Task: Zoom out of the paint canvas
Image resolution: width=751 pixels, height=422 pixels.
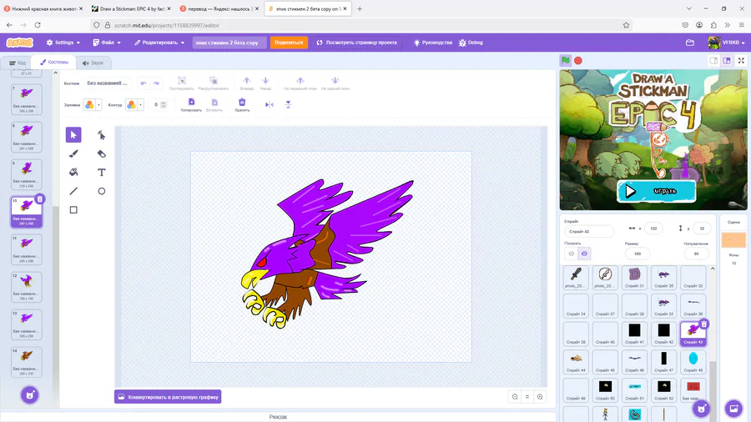Action: coord(515,397)
